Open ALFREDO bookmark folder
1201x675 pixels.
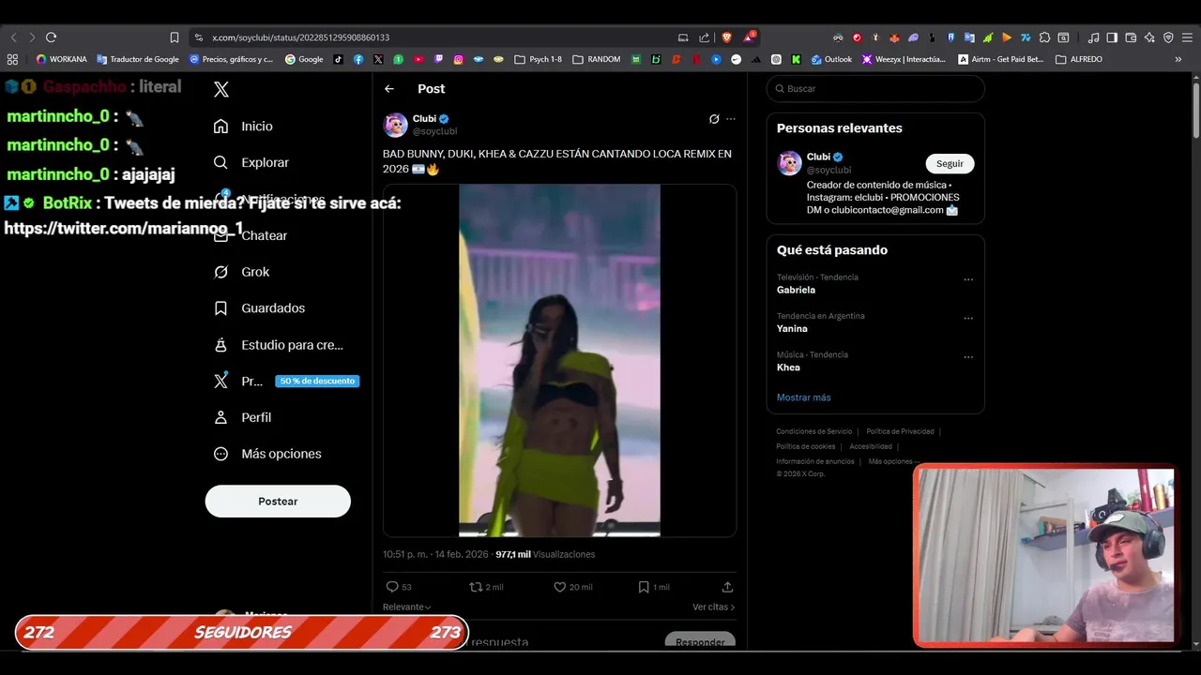coord(1079,59)
